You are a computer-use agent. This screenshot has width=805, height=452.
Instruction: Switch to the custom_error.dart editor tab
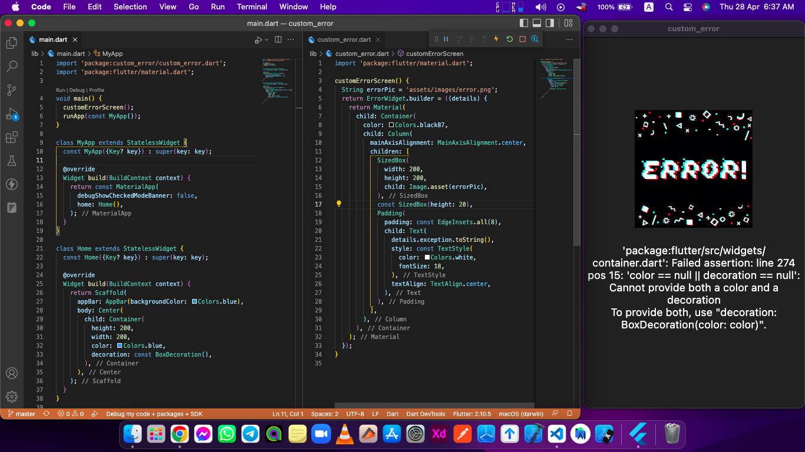tap(344, 39)
